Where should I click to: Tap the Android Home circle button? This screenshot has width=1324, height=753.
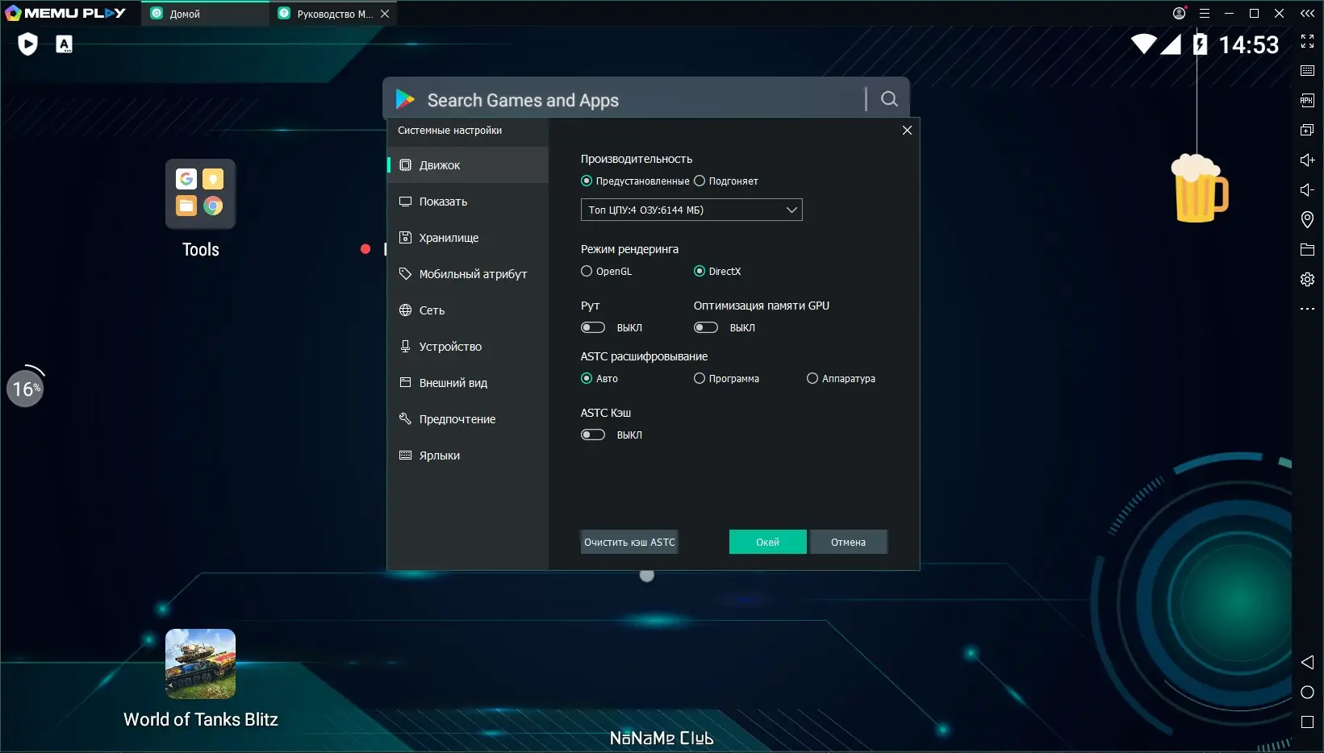coord(1307,693)
